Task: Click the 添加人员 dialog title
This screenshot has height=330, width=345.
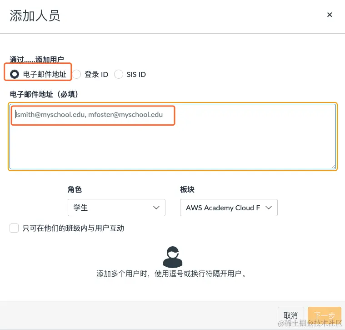Action: pos(35,15)
